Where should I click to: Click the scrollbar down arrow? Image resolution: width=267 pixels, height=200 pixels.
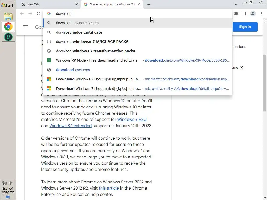(265, 198)
